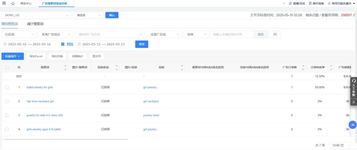Open the 人工客服 headset support widget
Image resolution: width=357 pixels, height=150 pixels.
click(x=354, y=88)
